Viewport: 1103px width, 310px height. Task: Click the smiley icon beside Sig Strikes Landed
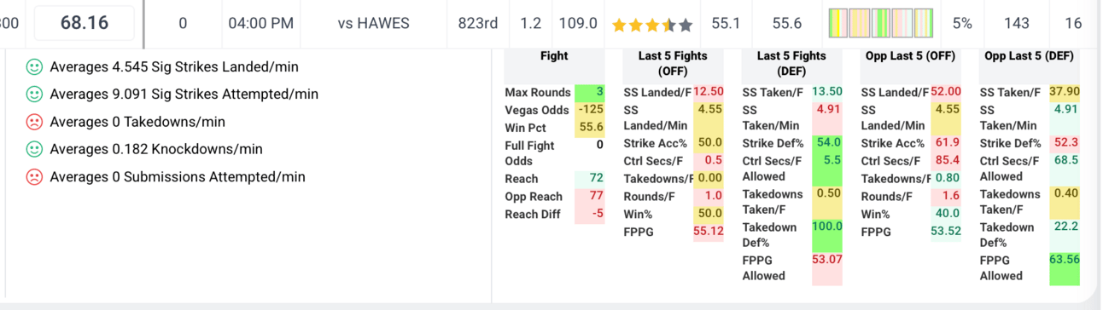tap(34, 66)
